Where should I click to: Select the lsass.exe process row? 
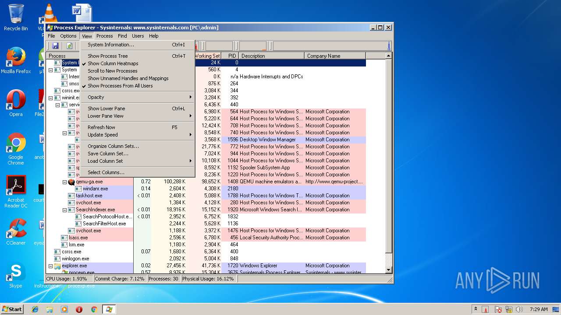click(206, 238)
